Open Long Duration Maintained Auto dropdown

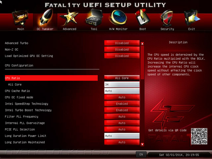pyautogui.click(x=122, y=142)
